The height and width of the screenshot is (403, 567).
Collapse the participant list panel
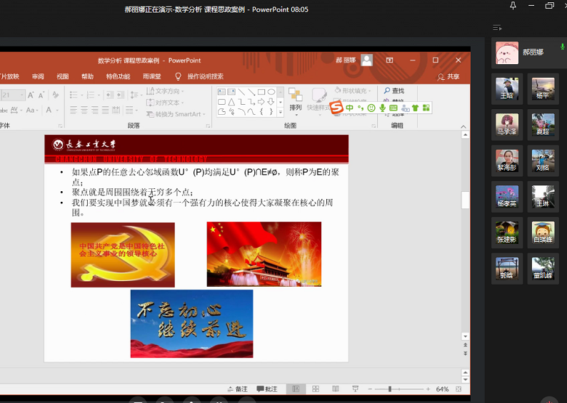497,28
